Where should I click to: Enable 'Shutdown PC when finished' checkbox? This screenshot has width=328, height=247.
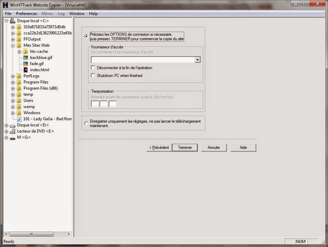pos(93,75)
